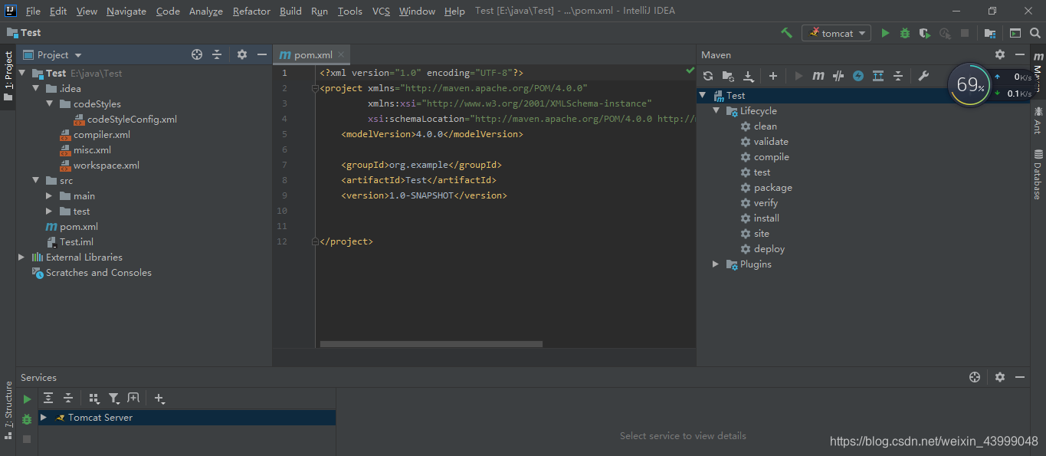Open the Refactor menu
The height and width of the screenshot is (456, 1046).
point(251,11)
